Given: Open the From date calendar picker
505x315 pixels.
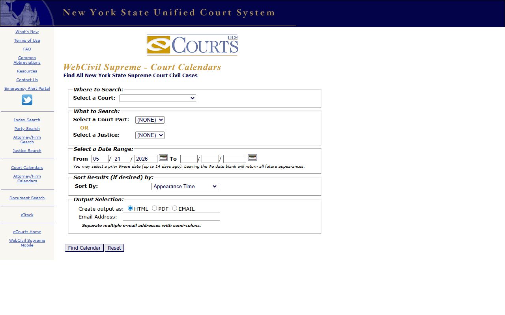Looking at the screenshot, I should [x=163, y=157].
